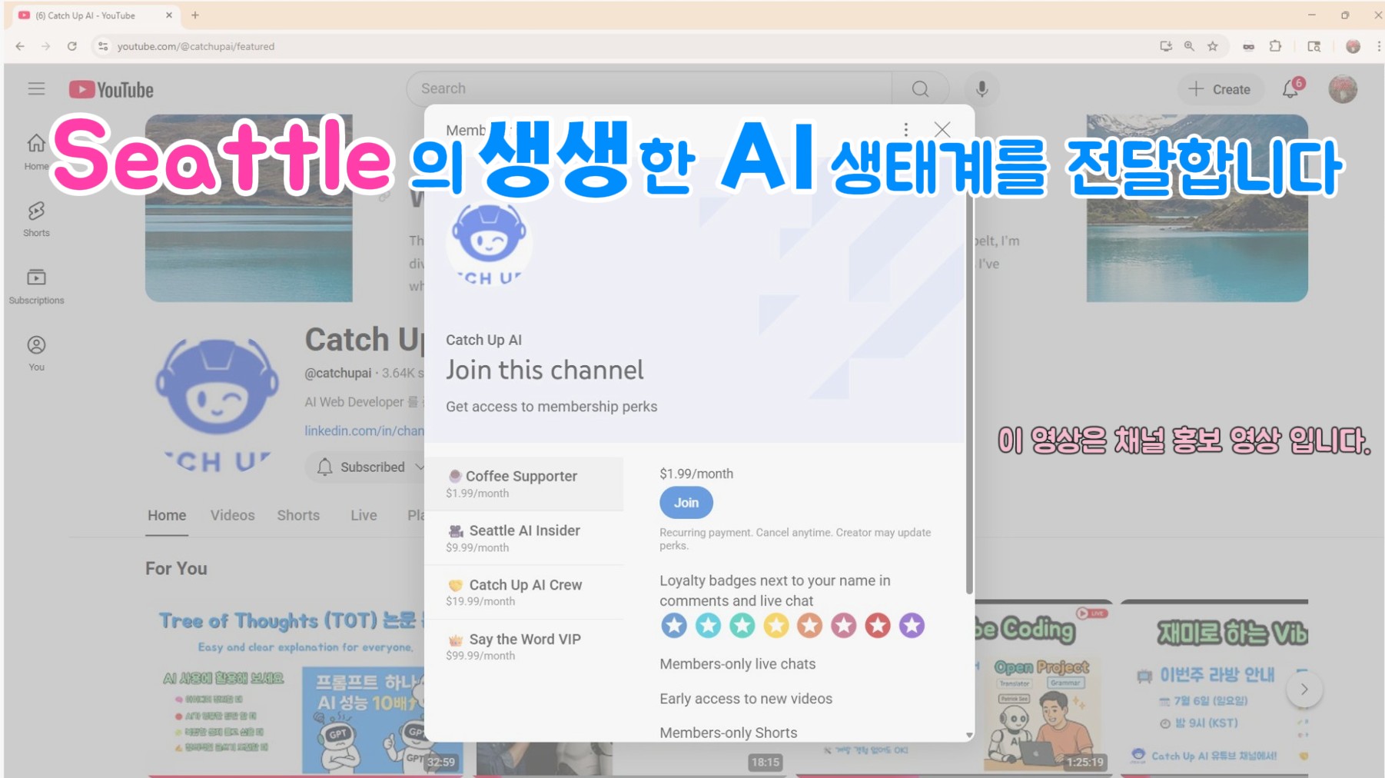Open browser side panel icon
1385x778 pixels.
click(1314, 46)
